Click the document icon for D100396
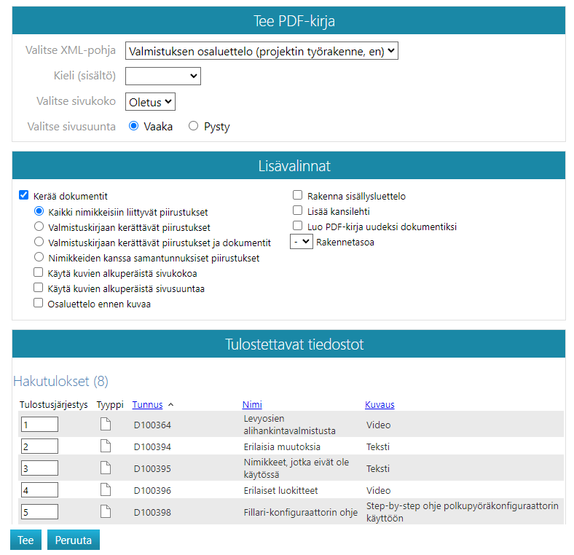Screen dimensions: 574x555 point(106,490)
